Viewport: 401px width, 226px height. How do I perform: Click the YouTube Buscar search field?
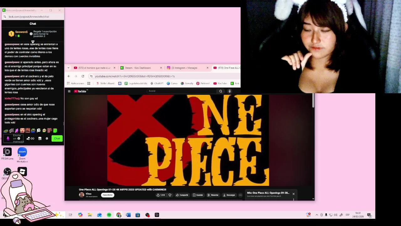pyautogui.click(x=182, y=91)
